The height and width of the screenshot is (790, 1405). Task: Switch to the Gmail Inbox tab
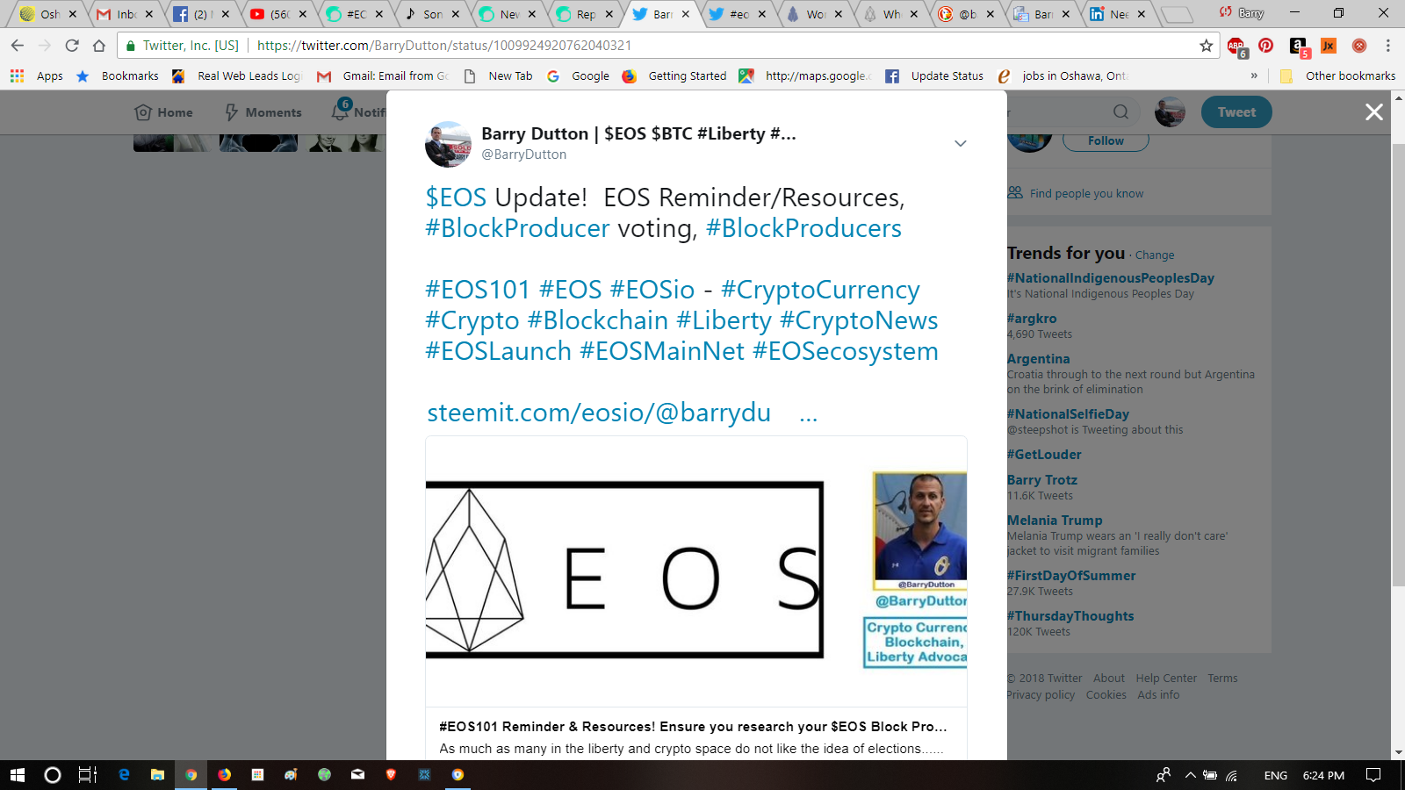click(127, 14)
